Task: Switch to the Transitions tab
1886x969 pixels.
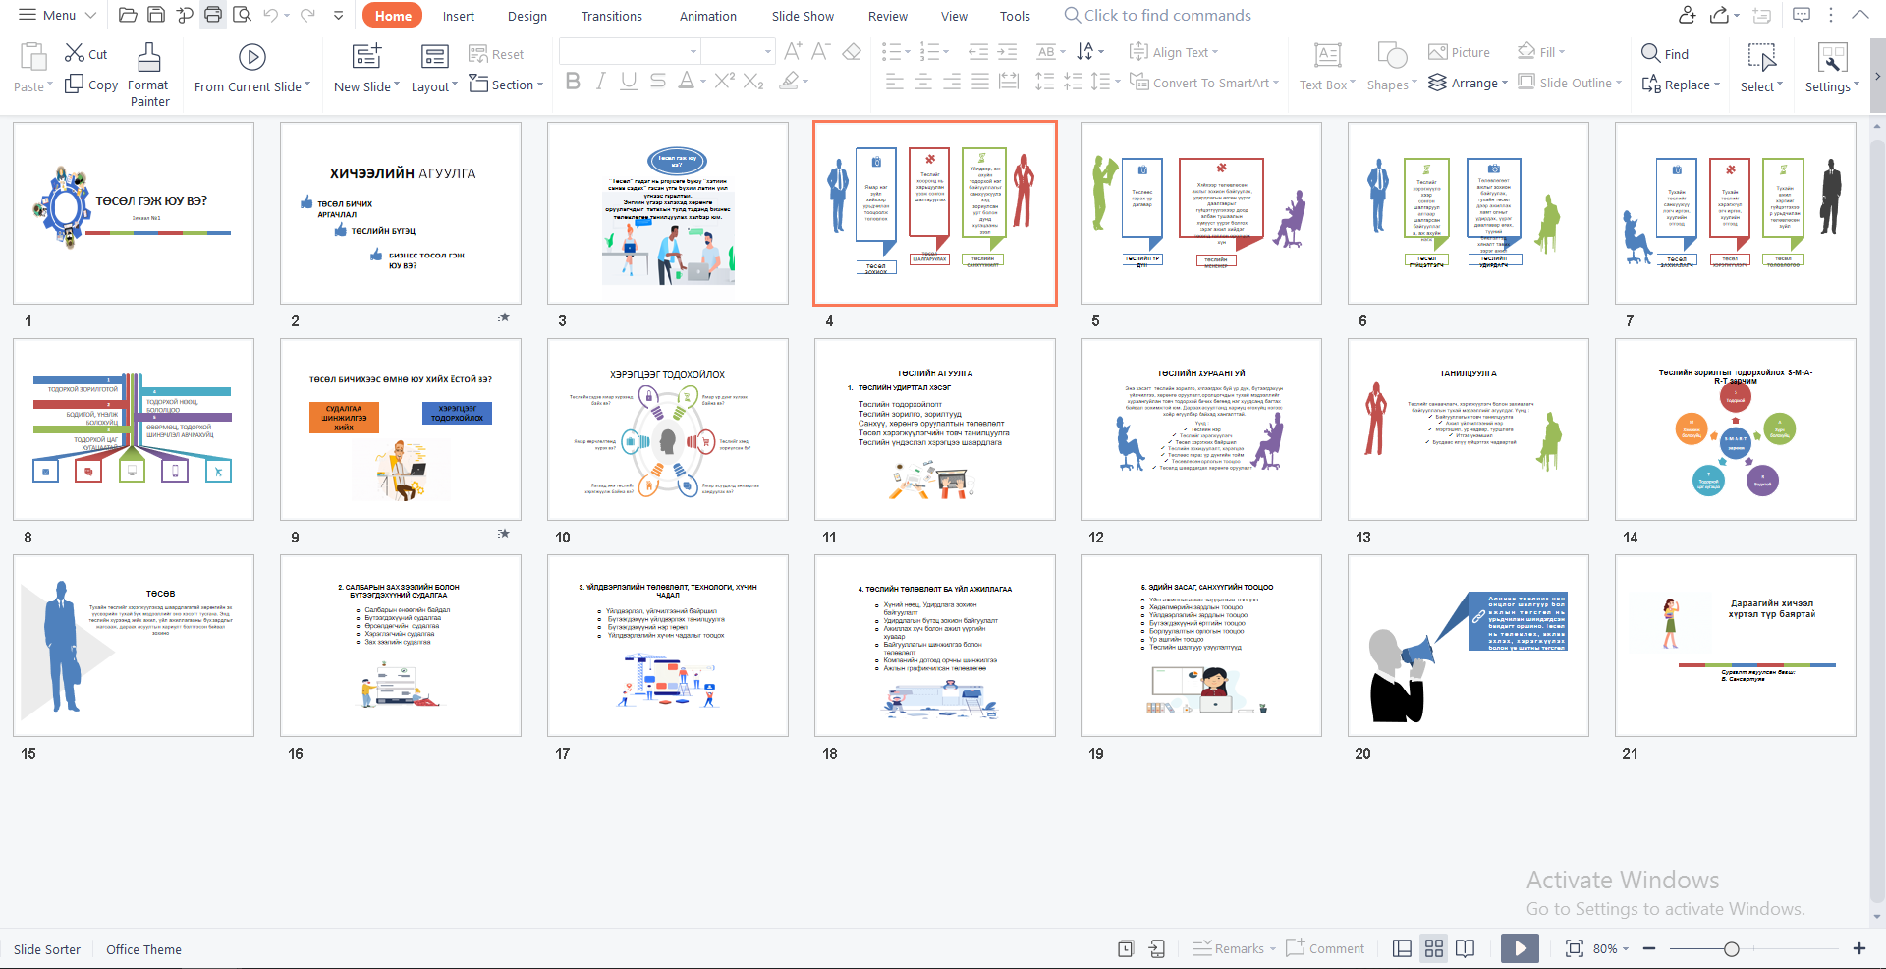Action: 611,16
